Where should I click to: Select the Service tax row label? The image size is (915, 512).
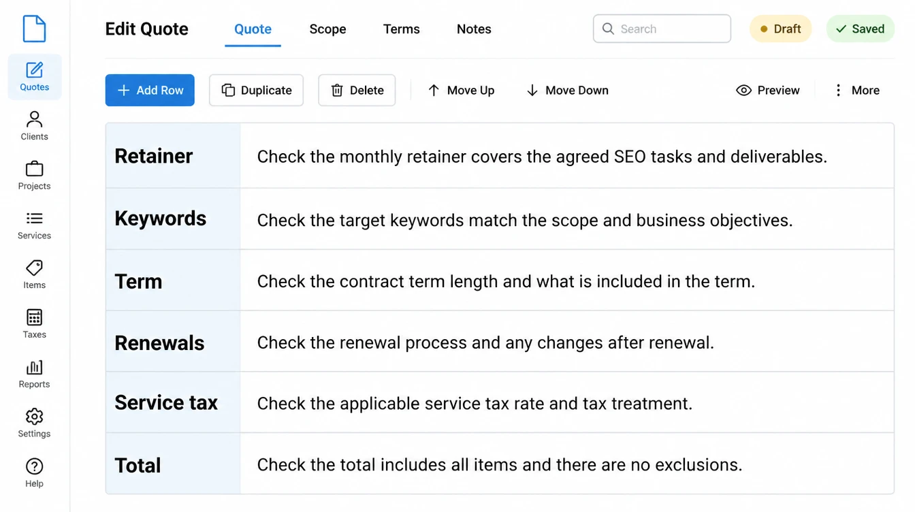[166, 402]
